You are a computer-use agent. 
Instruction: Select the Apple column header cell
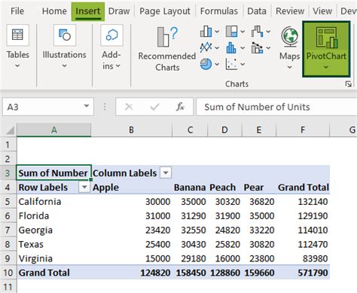132,187
